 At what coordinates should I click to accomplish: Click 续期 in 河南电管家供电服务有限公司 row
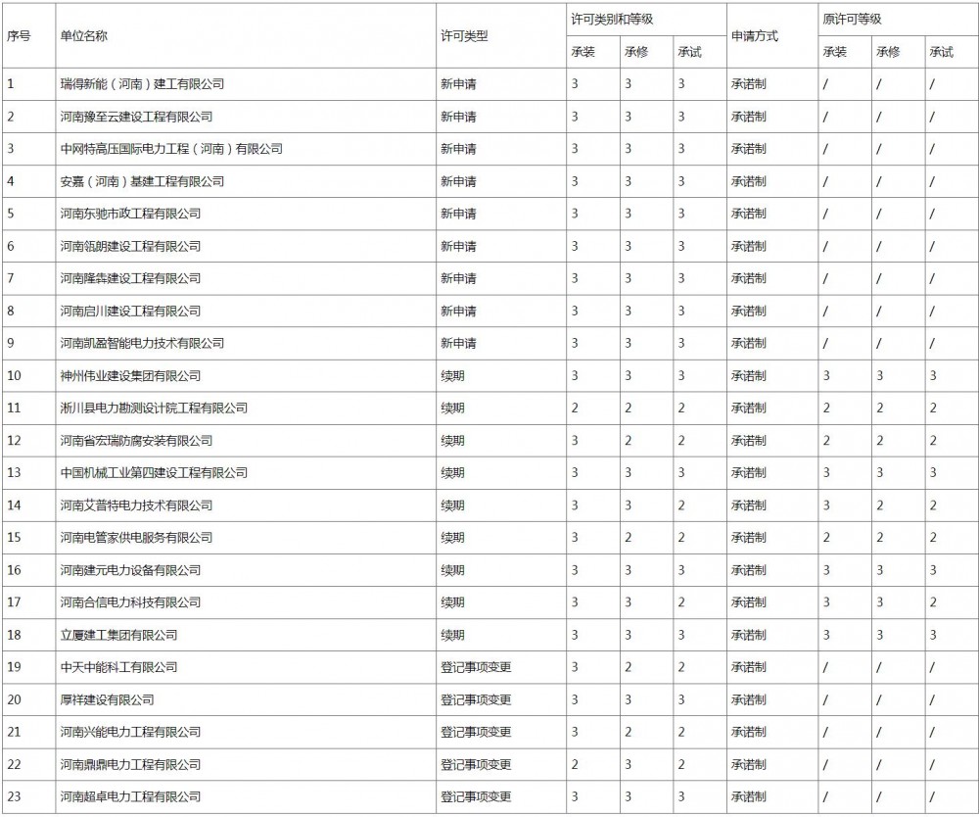point(452,538)
